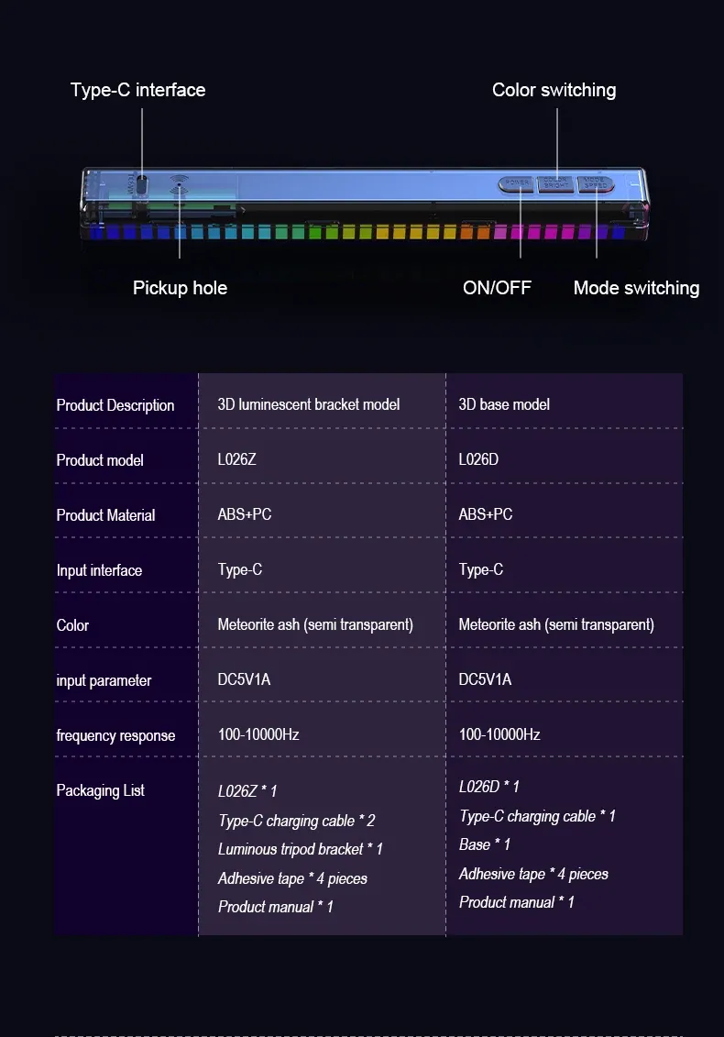Click the "Pickup hole" label
Viewport: 724px width, 1037px height.
pyautogui.click(x=180, y=288)
